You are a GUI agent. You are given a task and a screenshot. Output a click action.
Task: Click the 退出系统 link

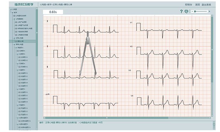click(x=206, y=5)
